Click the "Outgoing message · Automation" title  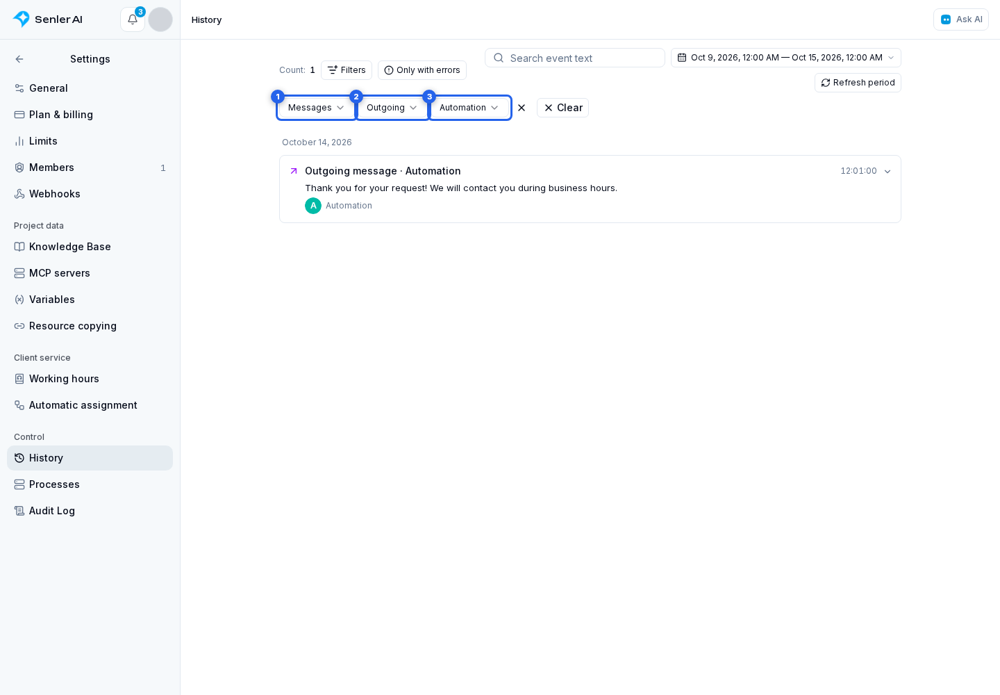[x=383, y=171]
